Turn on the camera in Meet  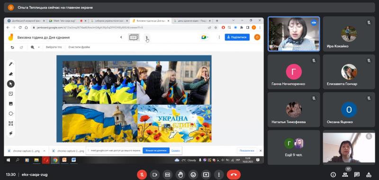coord(155,174)
